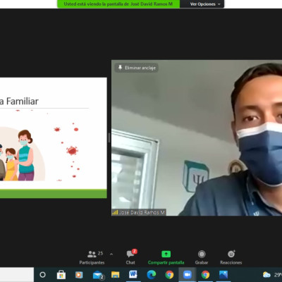Click the green Compartir pantalla icon

[x=166, y=254]
